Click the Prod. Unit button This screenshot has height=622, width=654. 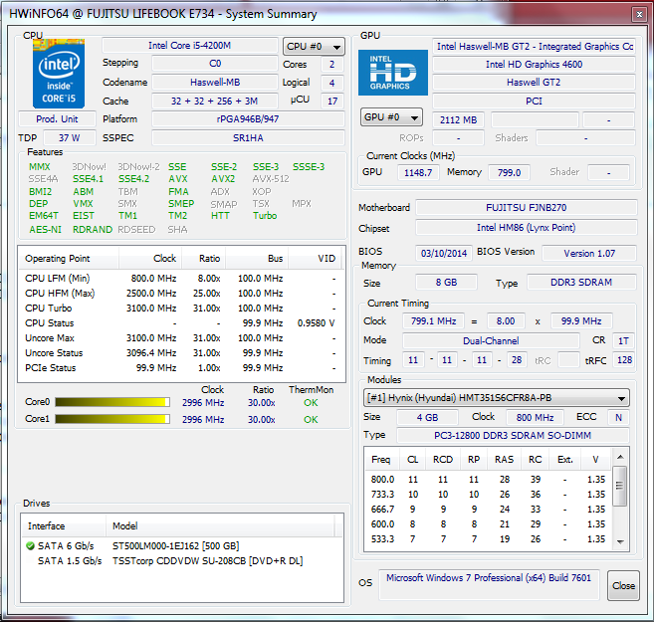click(x=57, y=119)
